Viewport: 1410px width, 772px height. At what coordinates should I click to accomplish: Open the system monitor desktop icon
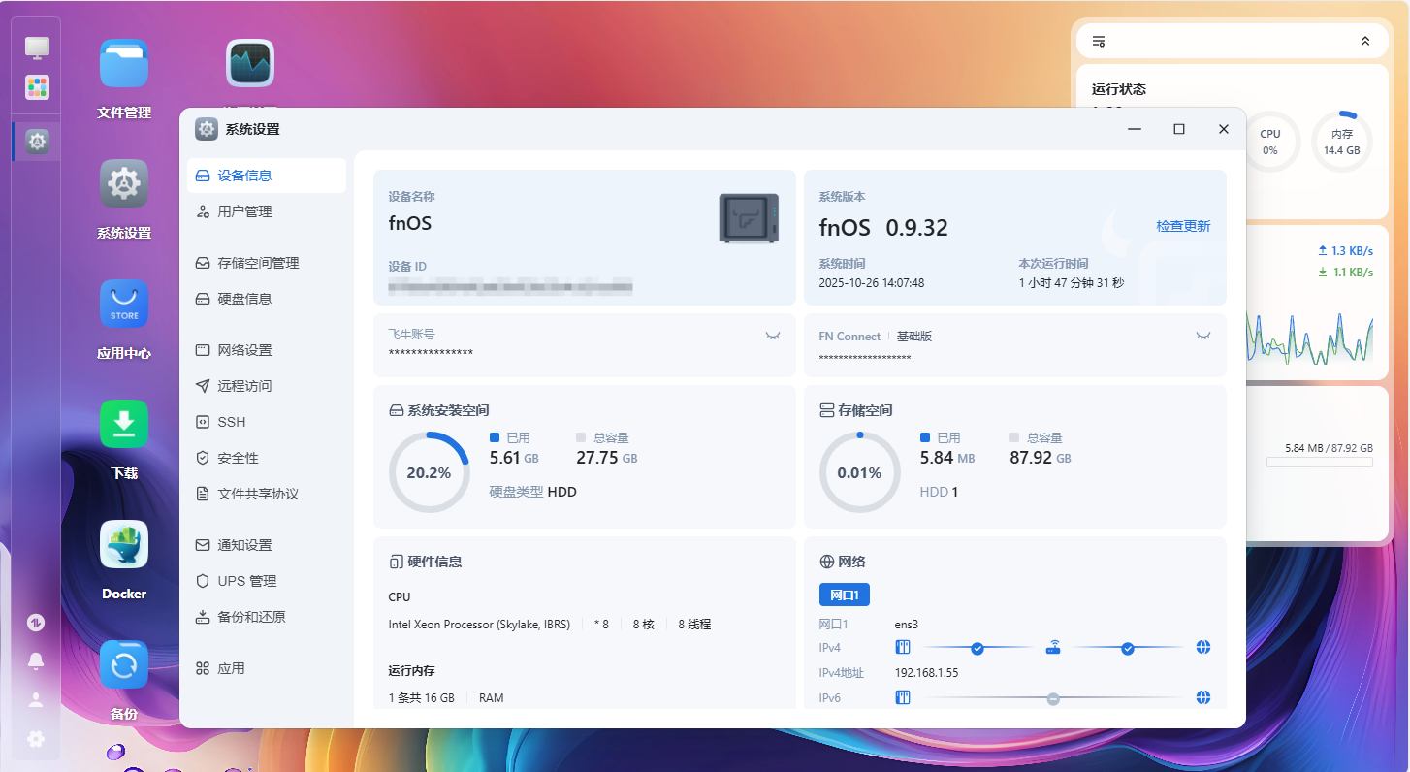[250, 64]
